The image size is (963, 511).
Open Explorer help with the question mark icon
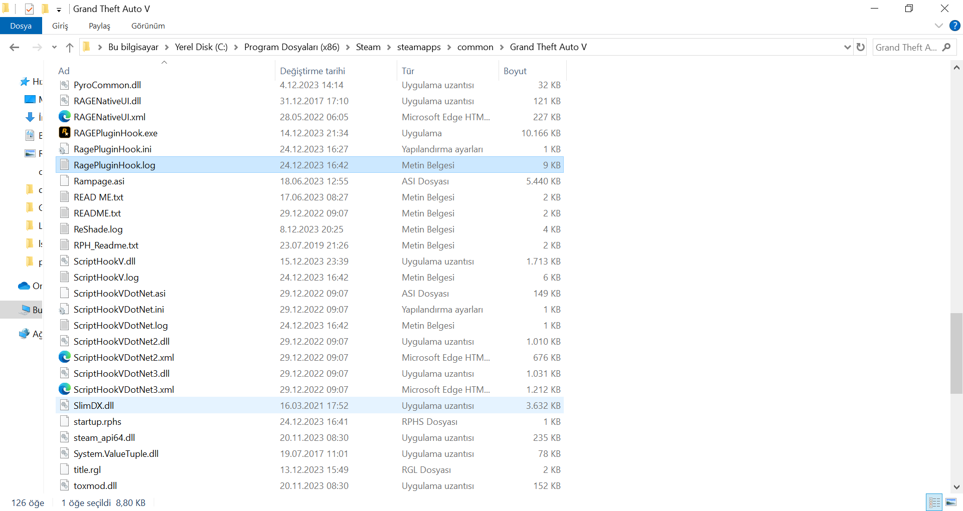[955, 26]
